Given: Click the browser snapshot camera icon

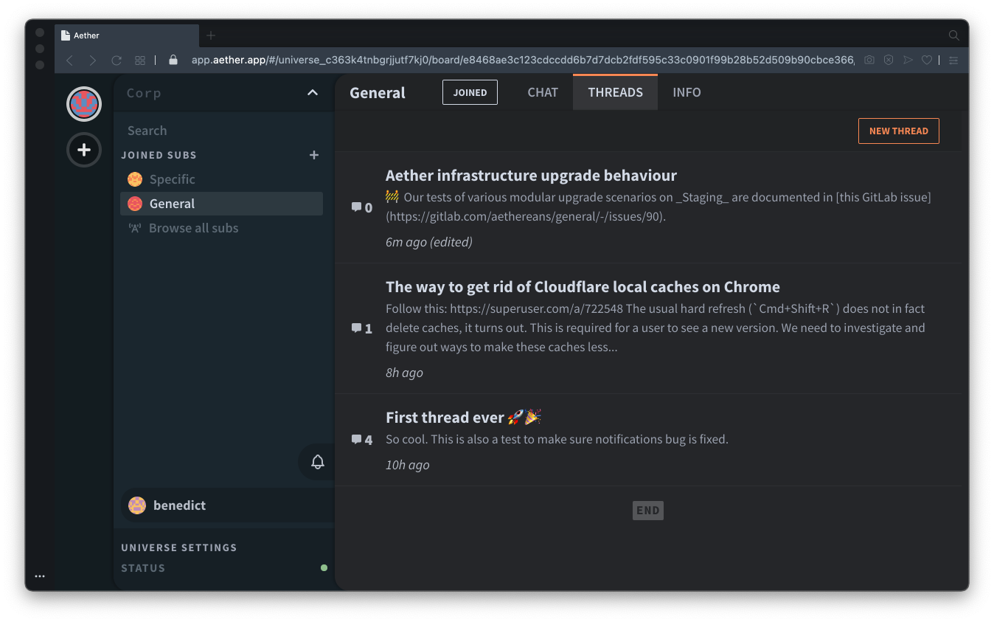Looking at the screenshot, I should [869, 61].
